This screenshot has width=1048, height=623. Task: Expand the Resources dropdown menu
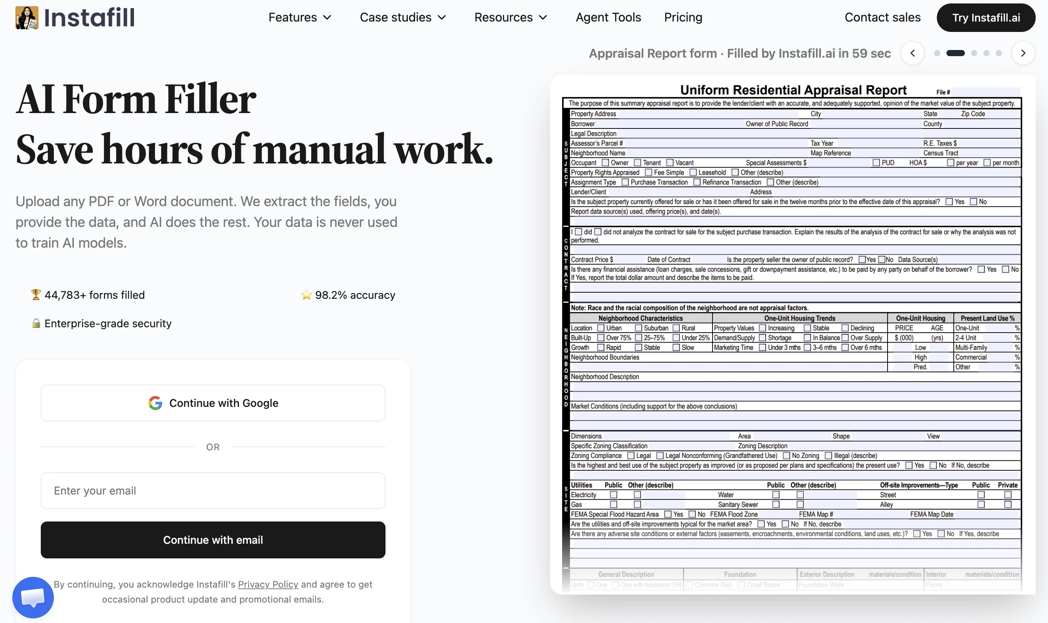[x=511, y=17]
